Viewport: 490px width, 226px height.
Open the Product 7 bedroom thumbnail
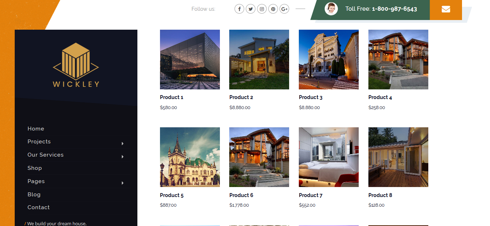[x=329, y=157]
